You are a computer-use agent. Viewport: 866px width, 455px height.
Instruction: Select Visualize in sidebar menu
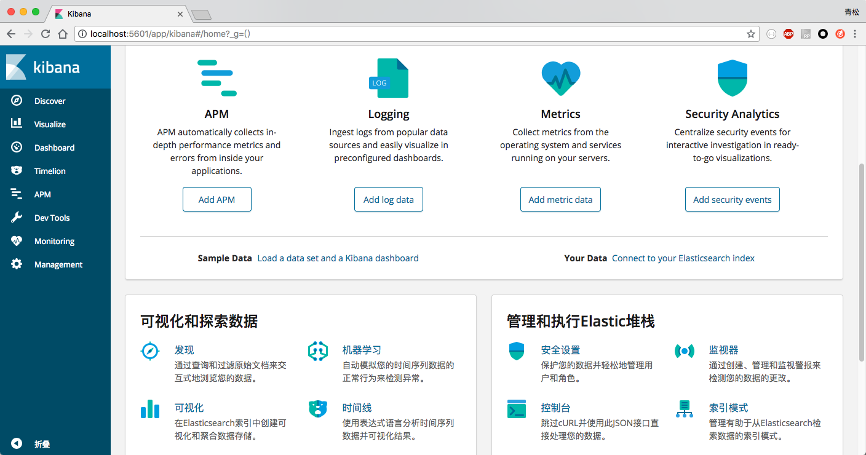coord(50,124)
